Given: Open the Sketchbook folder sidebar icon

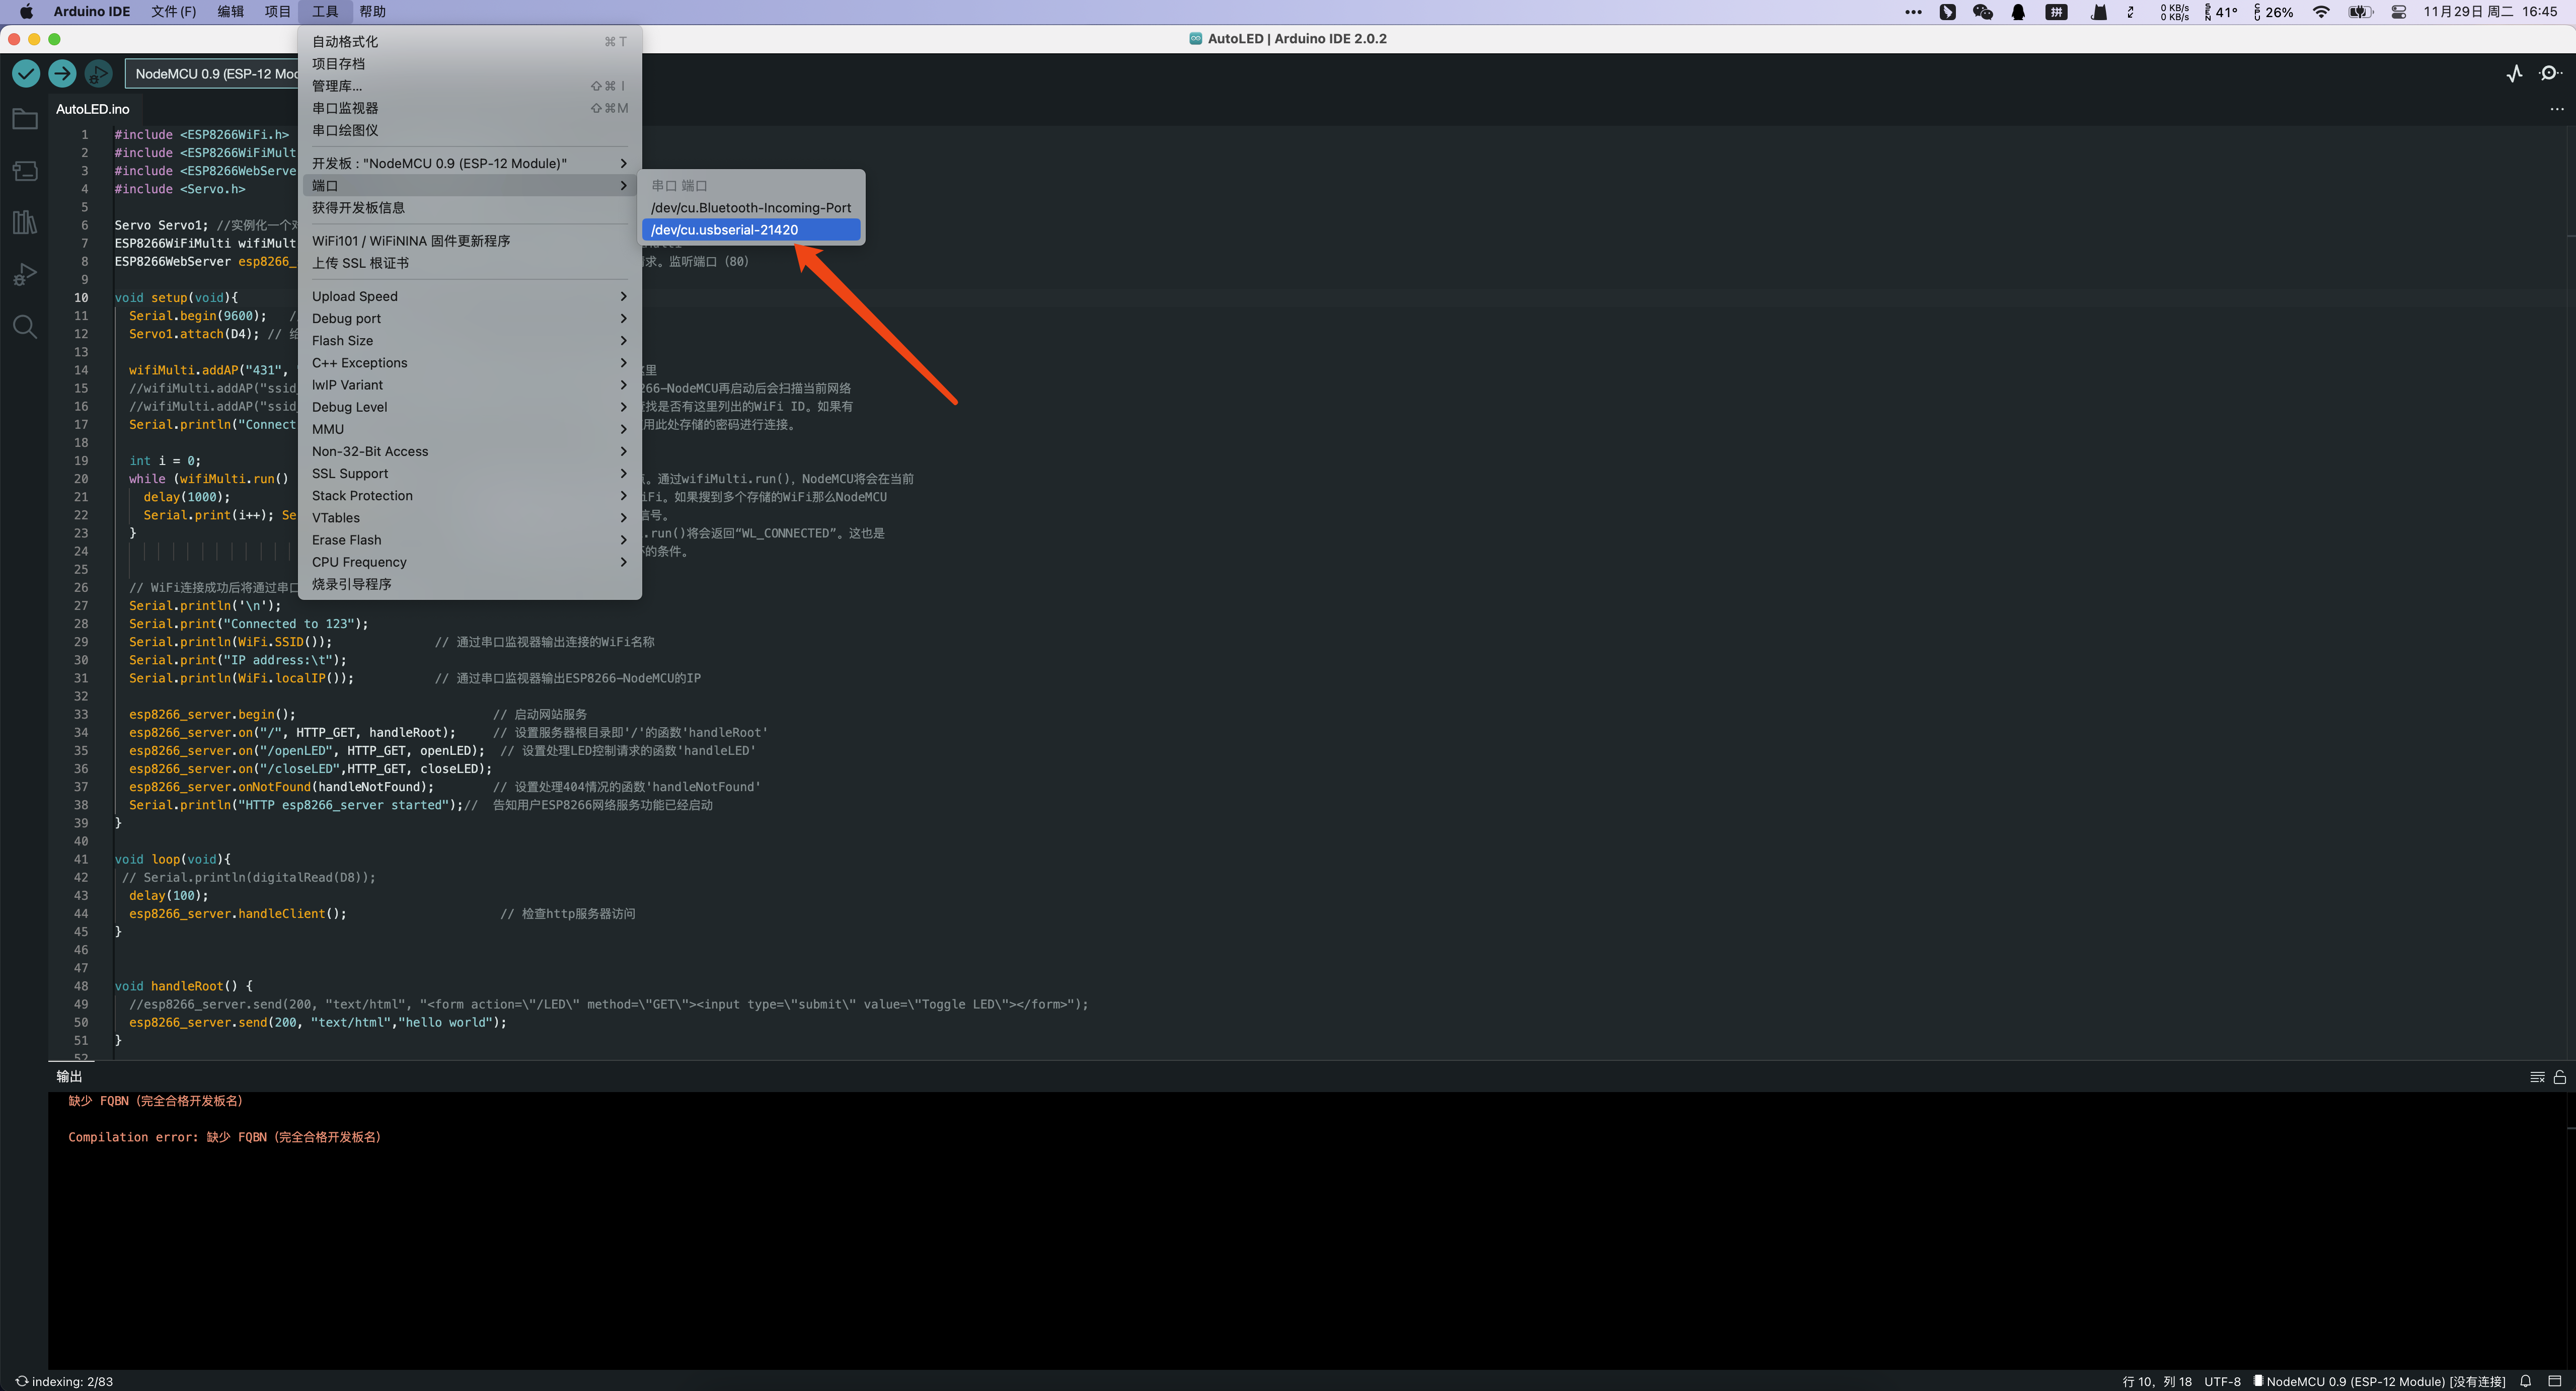Looking at the screenshot, I should [x=25, y=119].
